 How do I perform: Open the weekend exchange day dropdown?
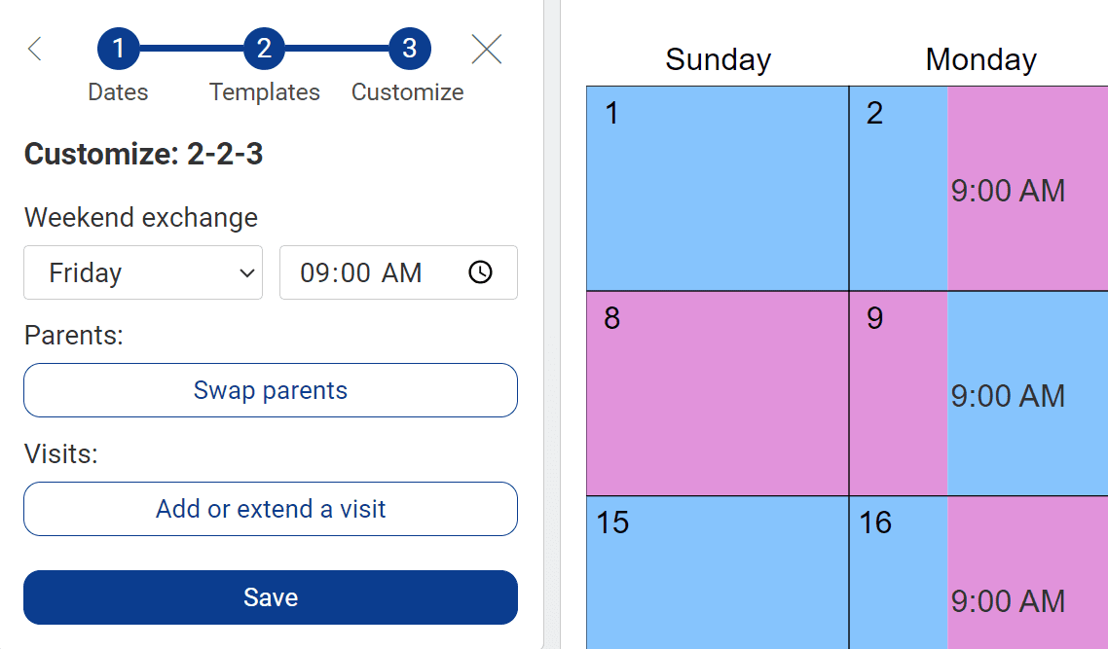coord(143,272)
